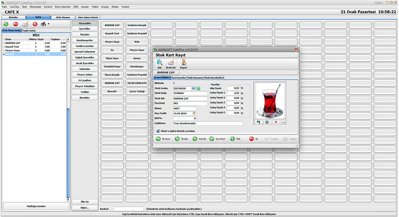The image size is (399, 217).
Task: Click the Kapat door icon in dialog
Action: (183, 62)
